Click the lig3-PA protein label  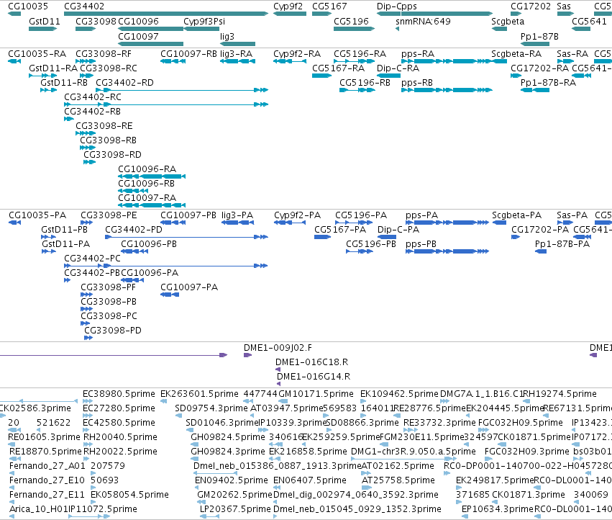(x=237, y=215)
